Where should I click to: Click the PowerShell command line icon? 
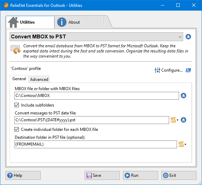[x=188, y=70]
